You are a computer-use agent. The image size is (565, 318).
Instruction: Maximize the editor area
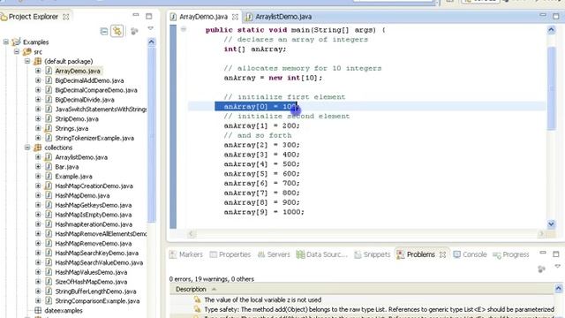(556, 16)
